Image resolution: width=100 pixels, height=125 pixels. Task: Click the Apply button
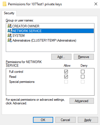tap(88, 120)
